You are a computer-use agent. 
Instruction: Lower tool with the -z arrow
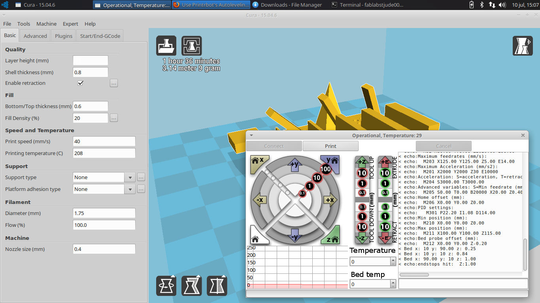(362, 238)
